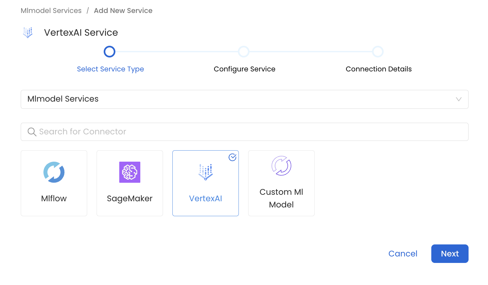Click the Mlflow connector icon

tap(54, 172)
